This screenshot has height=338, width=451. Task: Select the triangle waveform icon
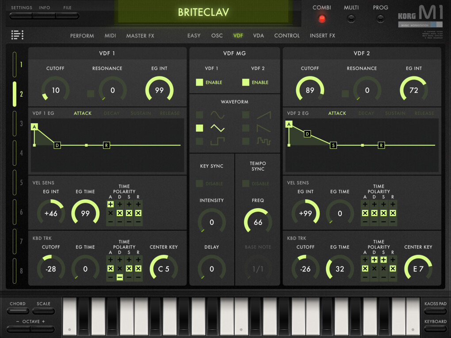tap(218, 128)
